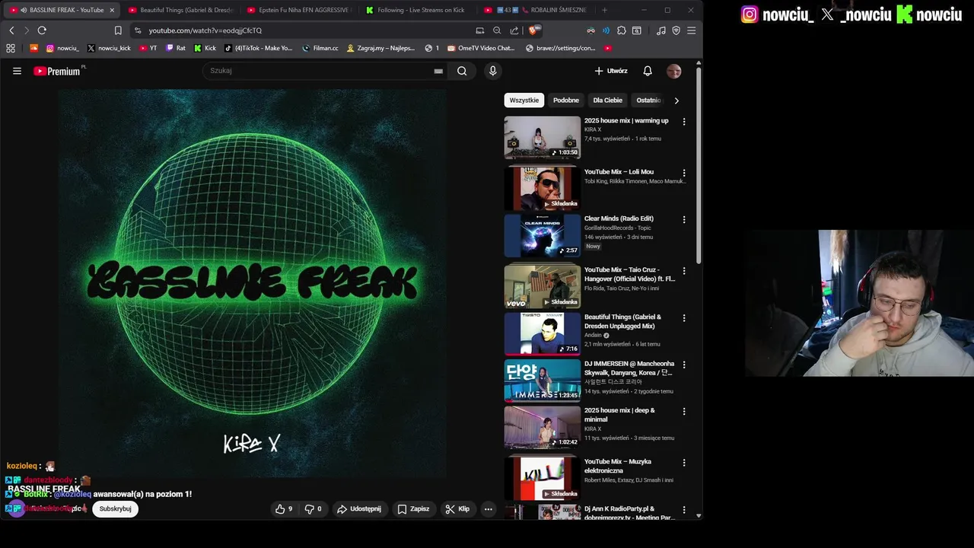
Task: Bookmark this page in the address bar
Action: tap(118, 30)
